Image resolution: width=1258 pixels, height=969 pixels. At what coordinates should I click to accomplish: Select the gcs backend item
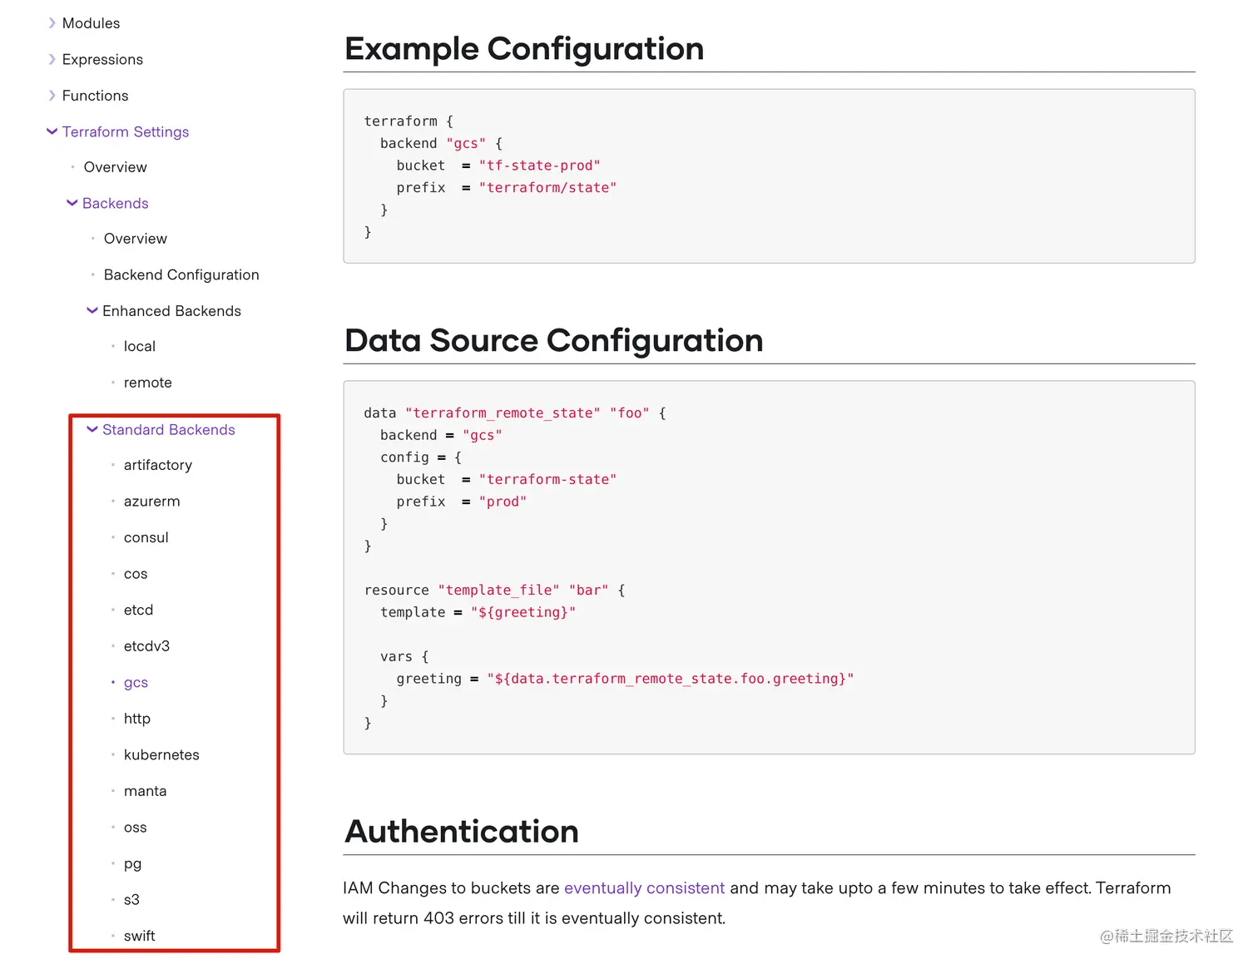point(136,682)
